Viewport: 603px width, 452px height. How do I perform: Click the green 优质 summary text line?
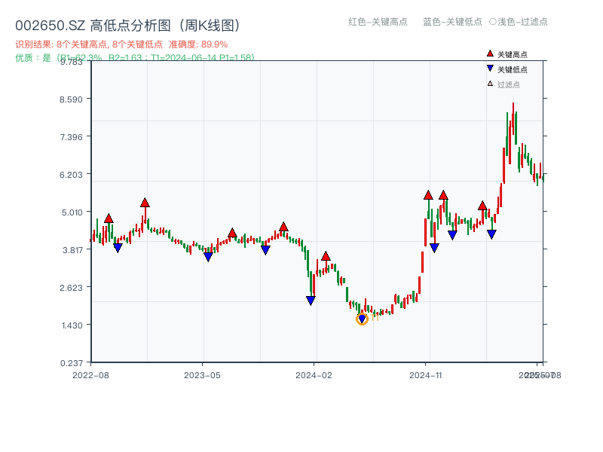[x=134, y=57]
